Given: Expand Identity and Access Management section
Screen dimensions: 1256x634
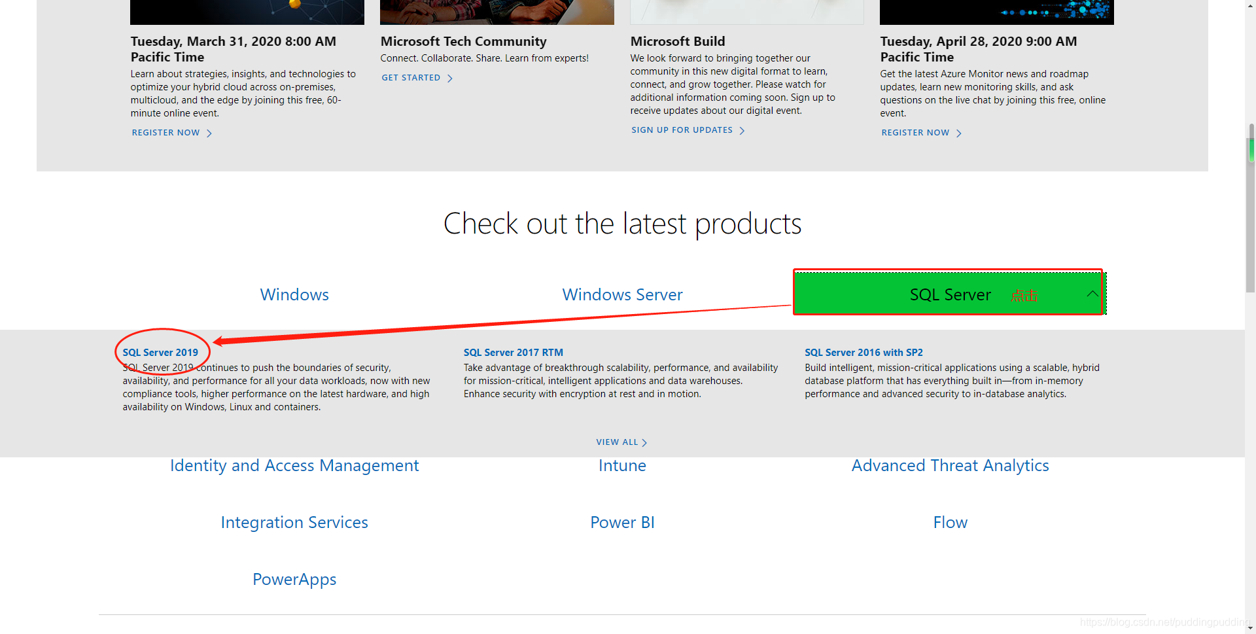Looking at the screenshot, I should pos(294,465).
